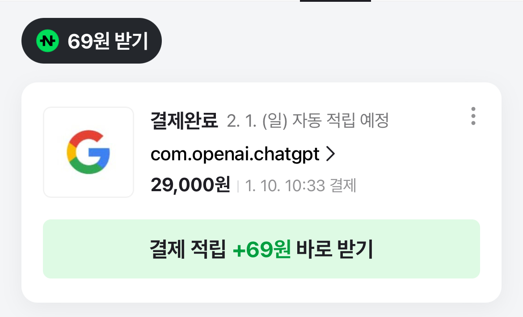The width and height of the screenshot is (523, 317).
Task: Click the green Naver Pay N icon
Action: (48, 41)
